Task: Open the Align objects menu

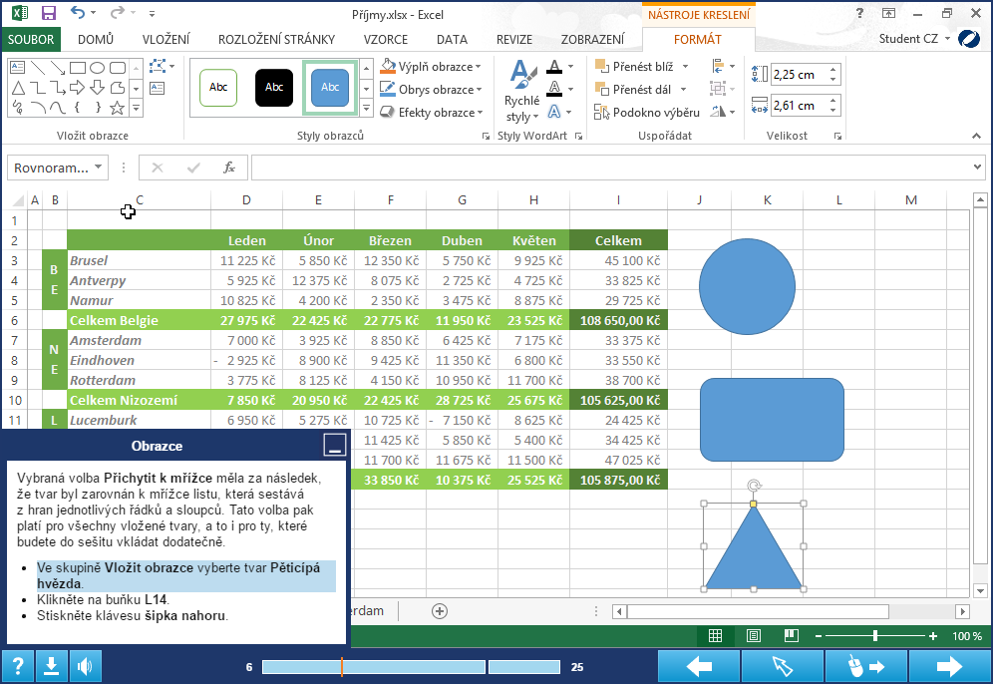Action: click(723, 66)
